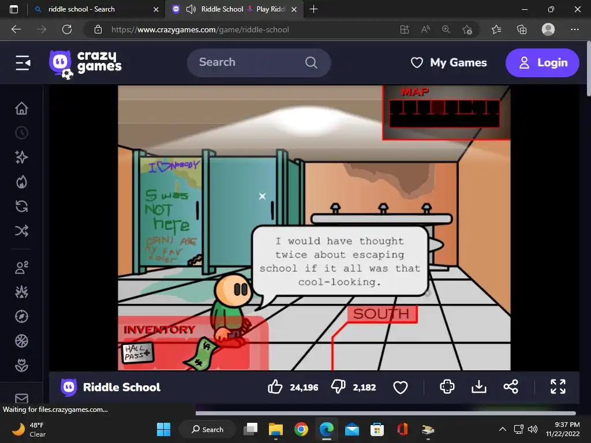Click the envelope contact icon in sidebar
Image resolution: width=591 pixels, height=443 pixels.
(21, 398)
